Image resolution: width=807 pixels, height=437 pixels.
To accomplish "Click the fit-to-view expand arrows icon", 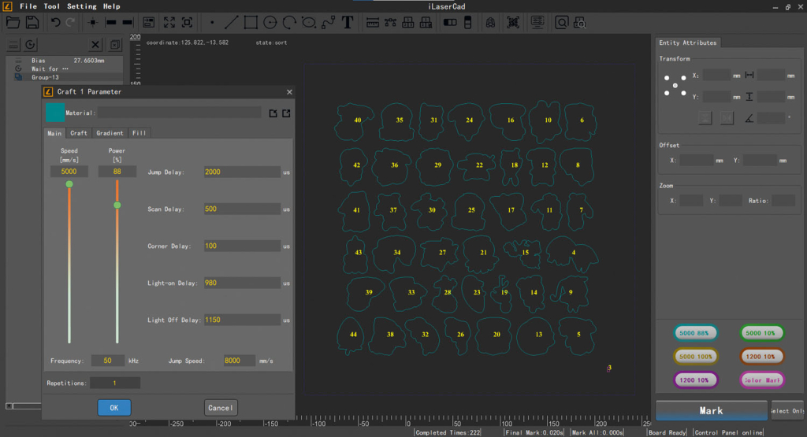I will 169,22.
